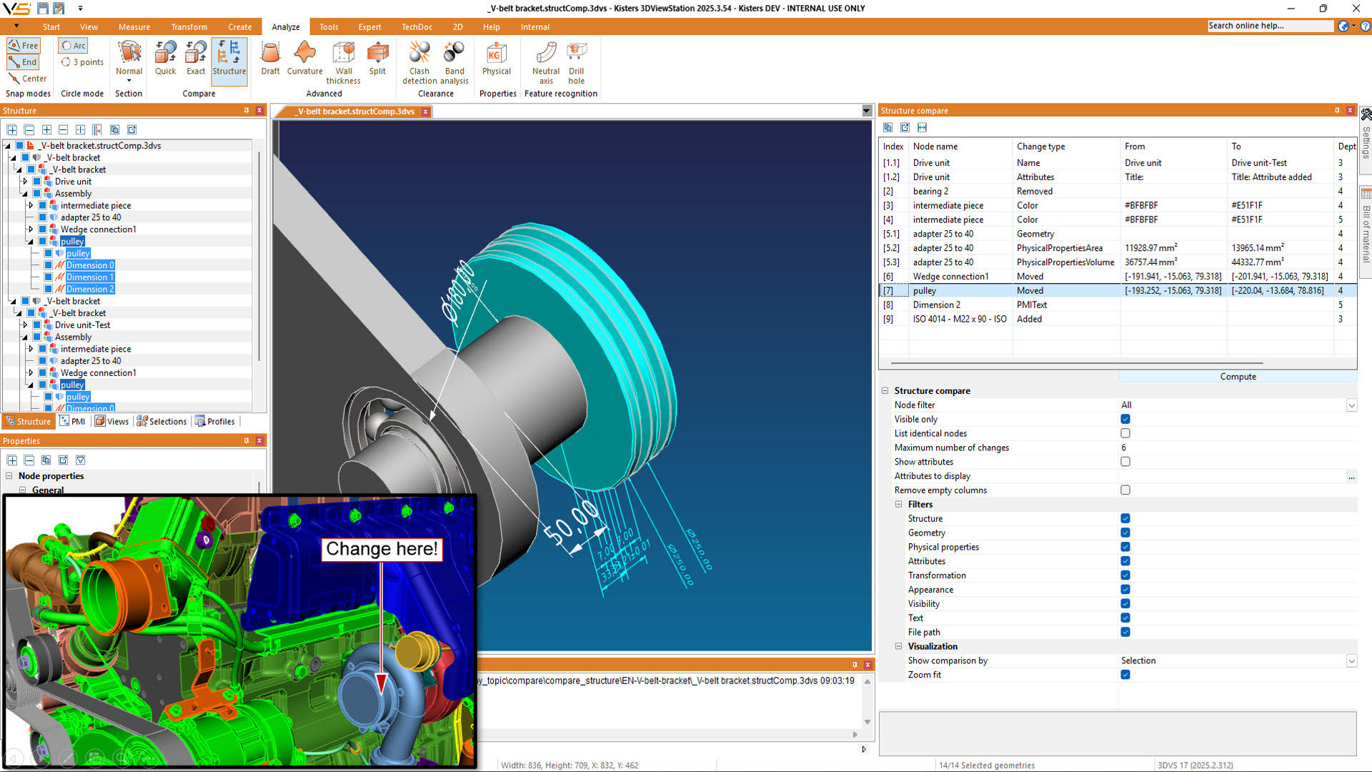Screen dimensions: 1372x772
Task: Click the Search online help field
Action: 1270,26
